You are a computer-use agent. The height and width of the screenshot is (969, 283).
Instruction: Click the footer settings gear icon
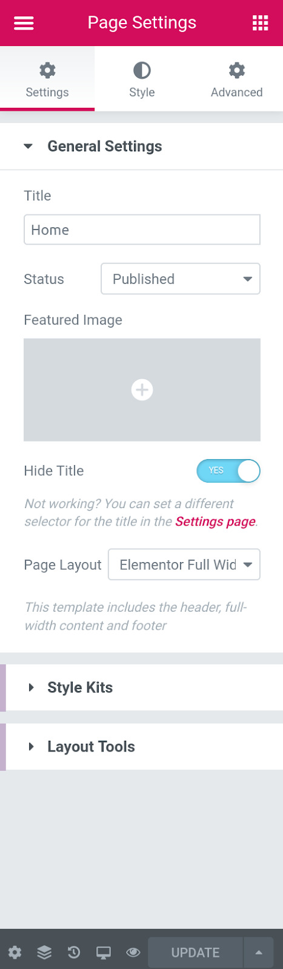tap(15, 952)
